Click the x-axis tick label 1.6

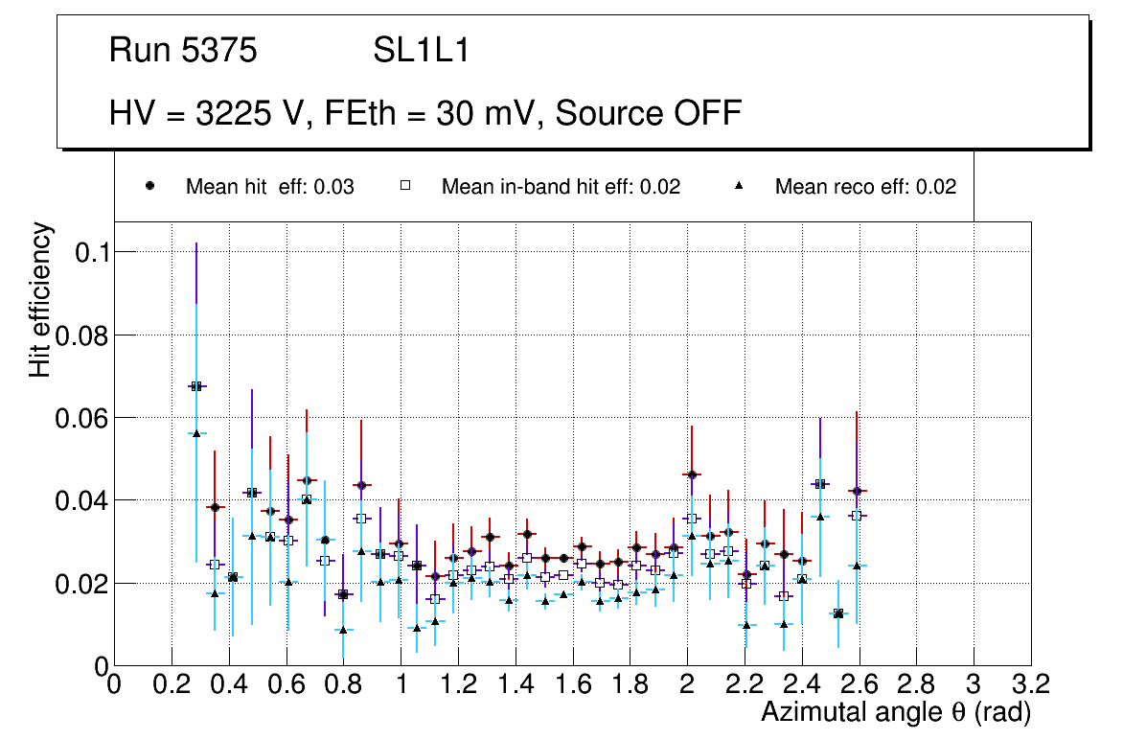[572, 683]
